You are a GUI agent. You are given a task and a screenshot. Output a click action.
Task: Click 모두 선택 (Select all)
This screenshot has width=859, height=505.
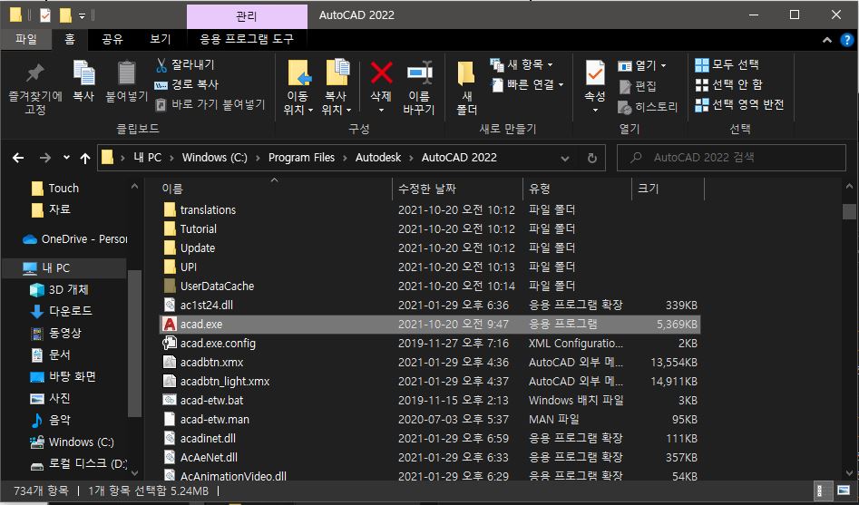(727, 64)
